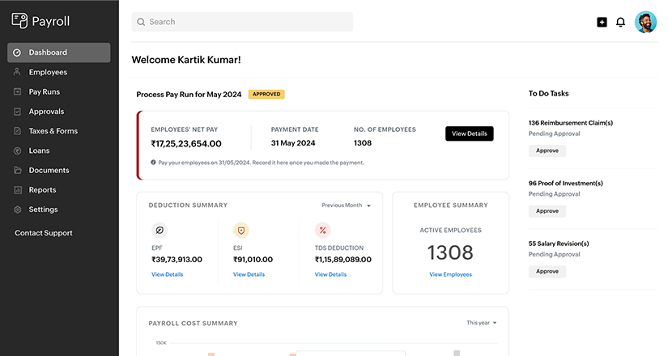Click the View Employees link
This screenshot has height=356, width=668.
click(450, 274)
